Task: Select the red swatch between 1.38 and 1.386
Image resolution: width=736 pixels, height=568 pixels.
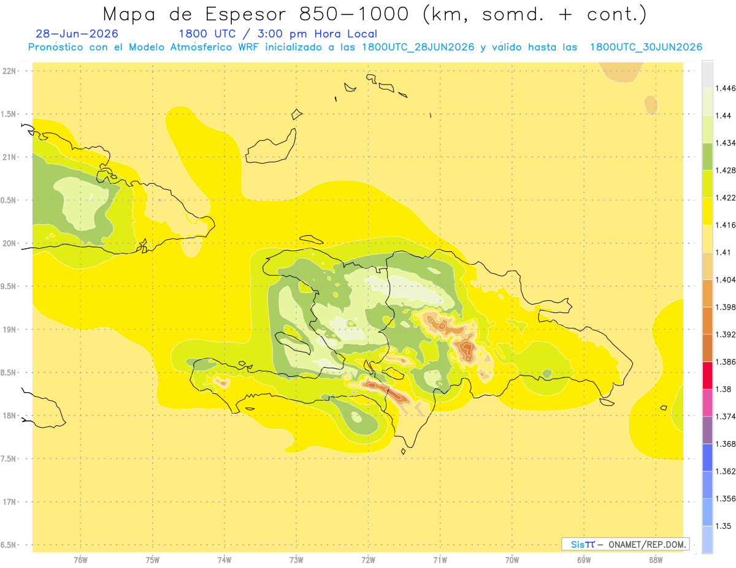Action: [707, 376]
